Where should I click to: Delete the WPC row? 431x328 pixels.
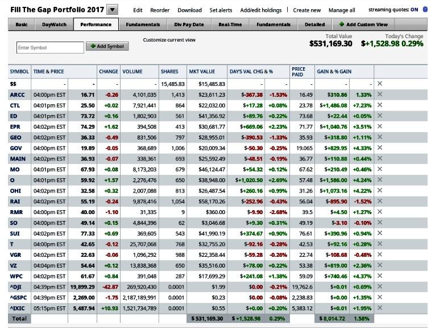(x=380, y=276)
